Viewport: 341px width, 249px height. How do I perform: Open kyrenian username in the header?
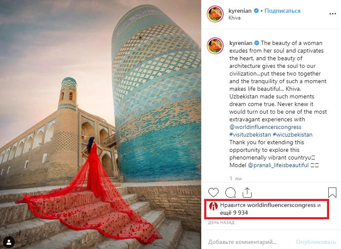pos(240,11)
